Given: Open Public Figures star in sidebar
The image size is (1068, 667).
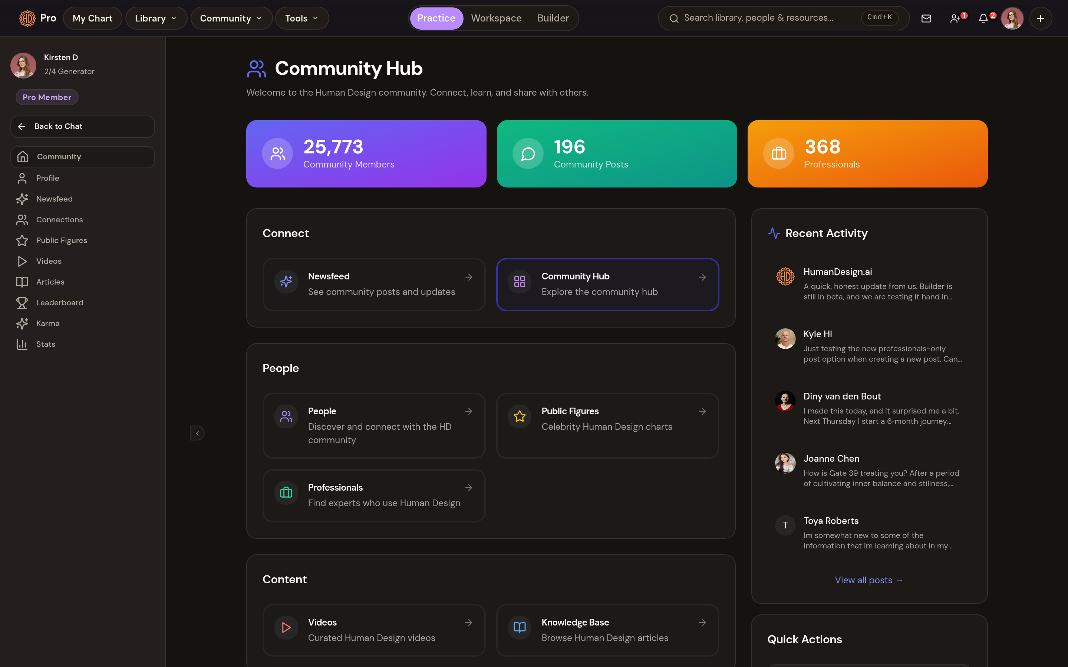Looking at the screenshot, I should [22, 240].
